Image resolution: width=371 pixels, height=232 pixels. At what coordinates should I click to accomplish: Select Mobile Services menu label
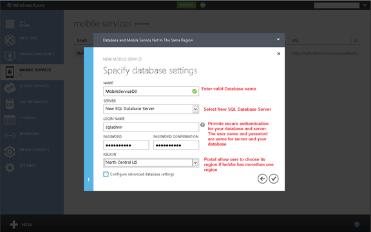coord(35,70)
